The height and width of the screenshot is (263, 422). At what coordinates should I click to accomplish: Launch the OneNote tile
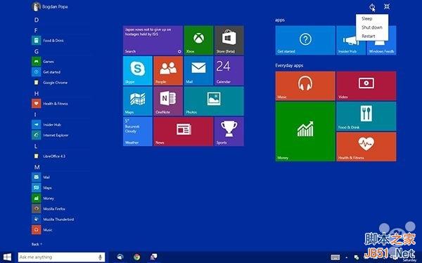pyautogui.click(x=168, y=101)
